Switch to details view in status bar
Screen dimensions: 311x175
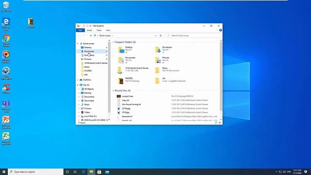point(216,123)
